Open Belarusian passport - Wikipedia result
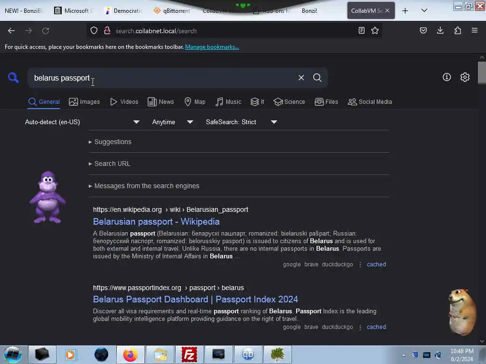This screenshot has width=486, height=364. 156,222
